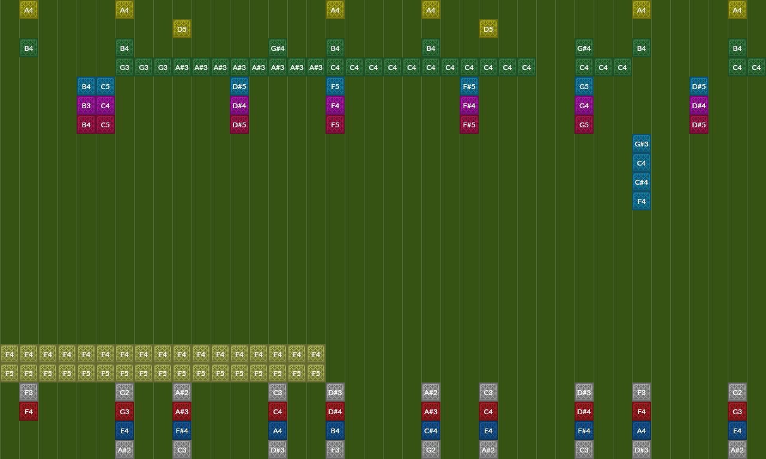Select the dark blue B4 note in bottom rows
This screenshot has width=766, height=459.
335,430
